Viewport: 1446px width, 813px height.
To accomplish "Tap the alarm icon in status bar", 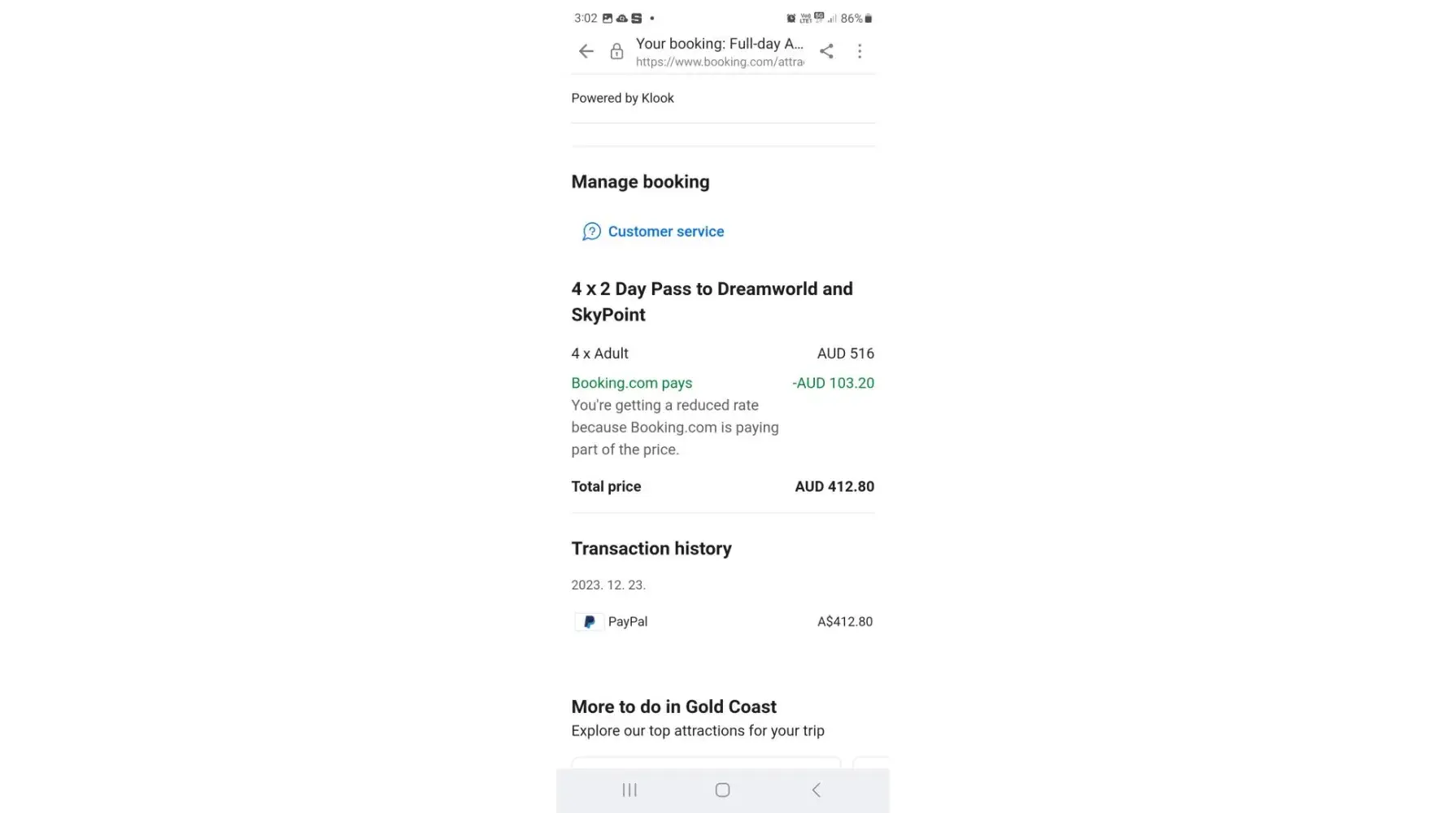I will click(x=791, y=18).
